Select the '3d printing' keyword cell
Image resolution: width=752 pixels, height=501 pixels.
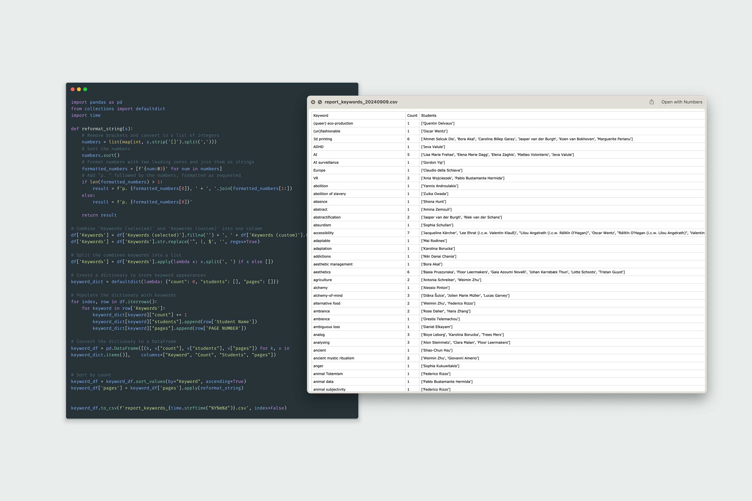323,139
